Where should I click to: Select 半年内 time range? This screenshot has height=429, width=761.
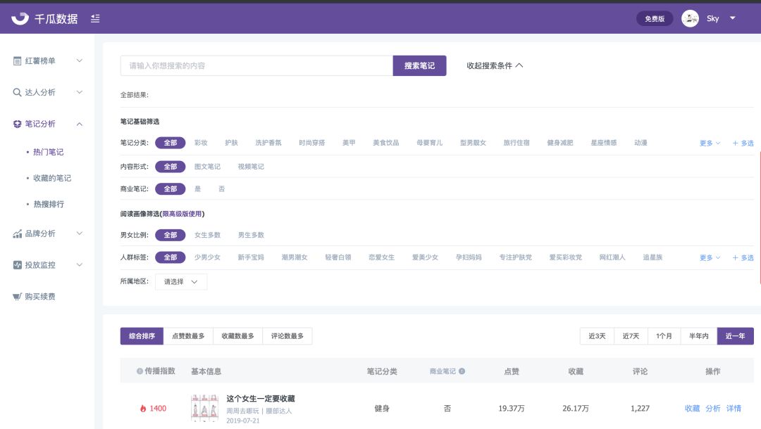point(699,336)
